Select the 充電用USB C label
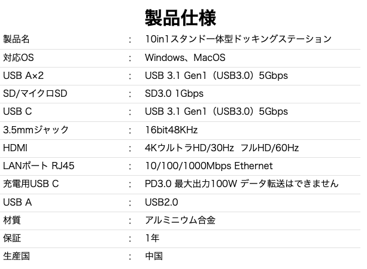This screenshot has width=367, height=269. point(31,184)
